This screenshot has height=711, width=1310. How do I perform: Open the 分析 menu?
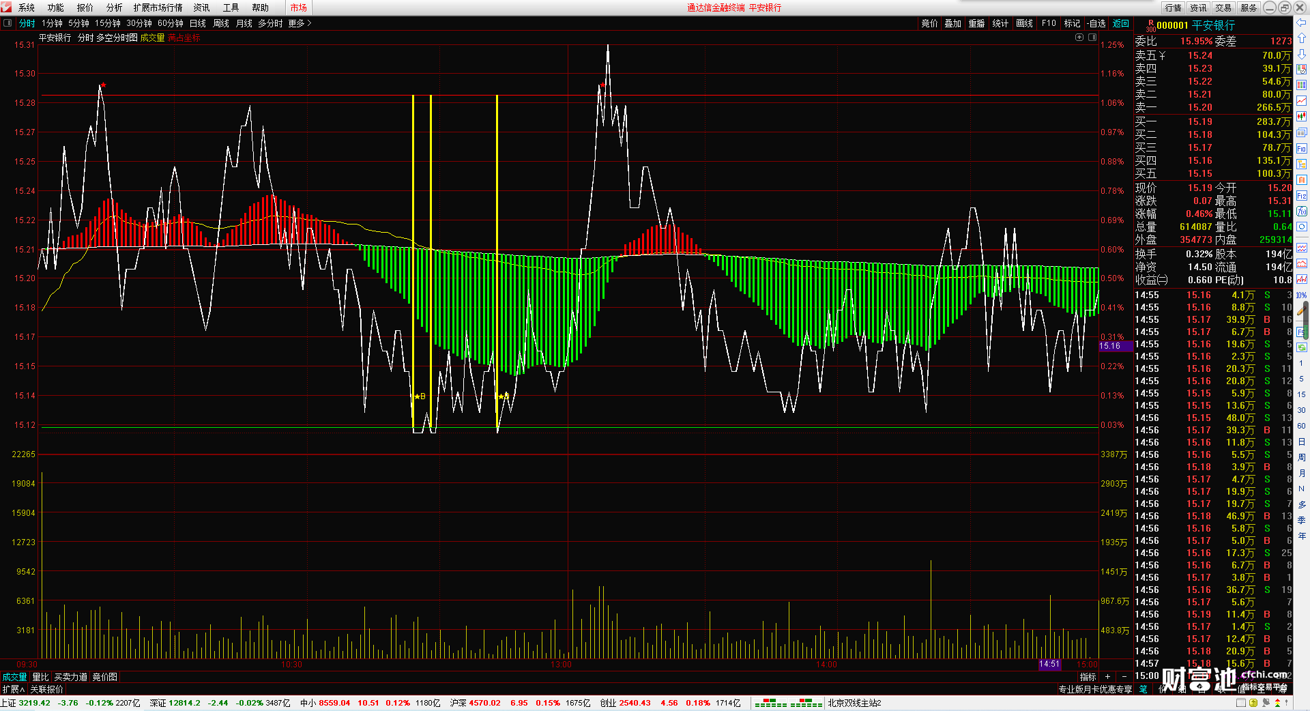[x=114, y=8]
